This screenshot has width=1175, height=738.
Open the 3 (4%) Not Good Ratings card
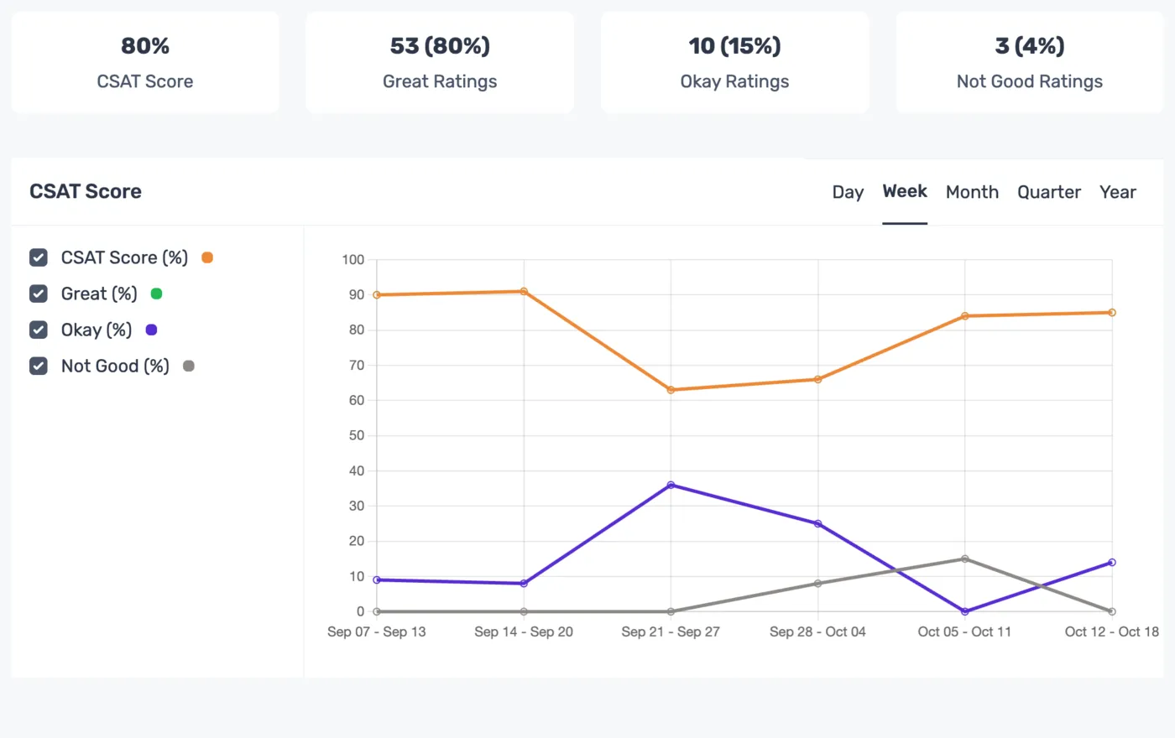click(1030, 62)
